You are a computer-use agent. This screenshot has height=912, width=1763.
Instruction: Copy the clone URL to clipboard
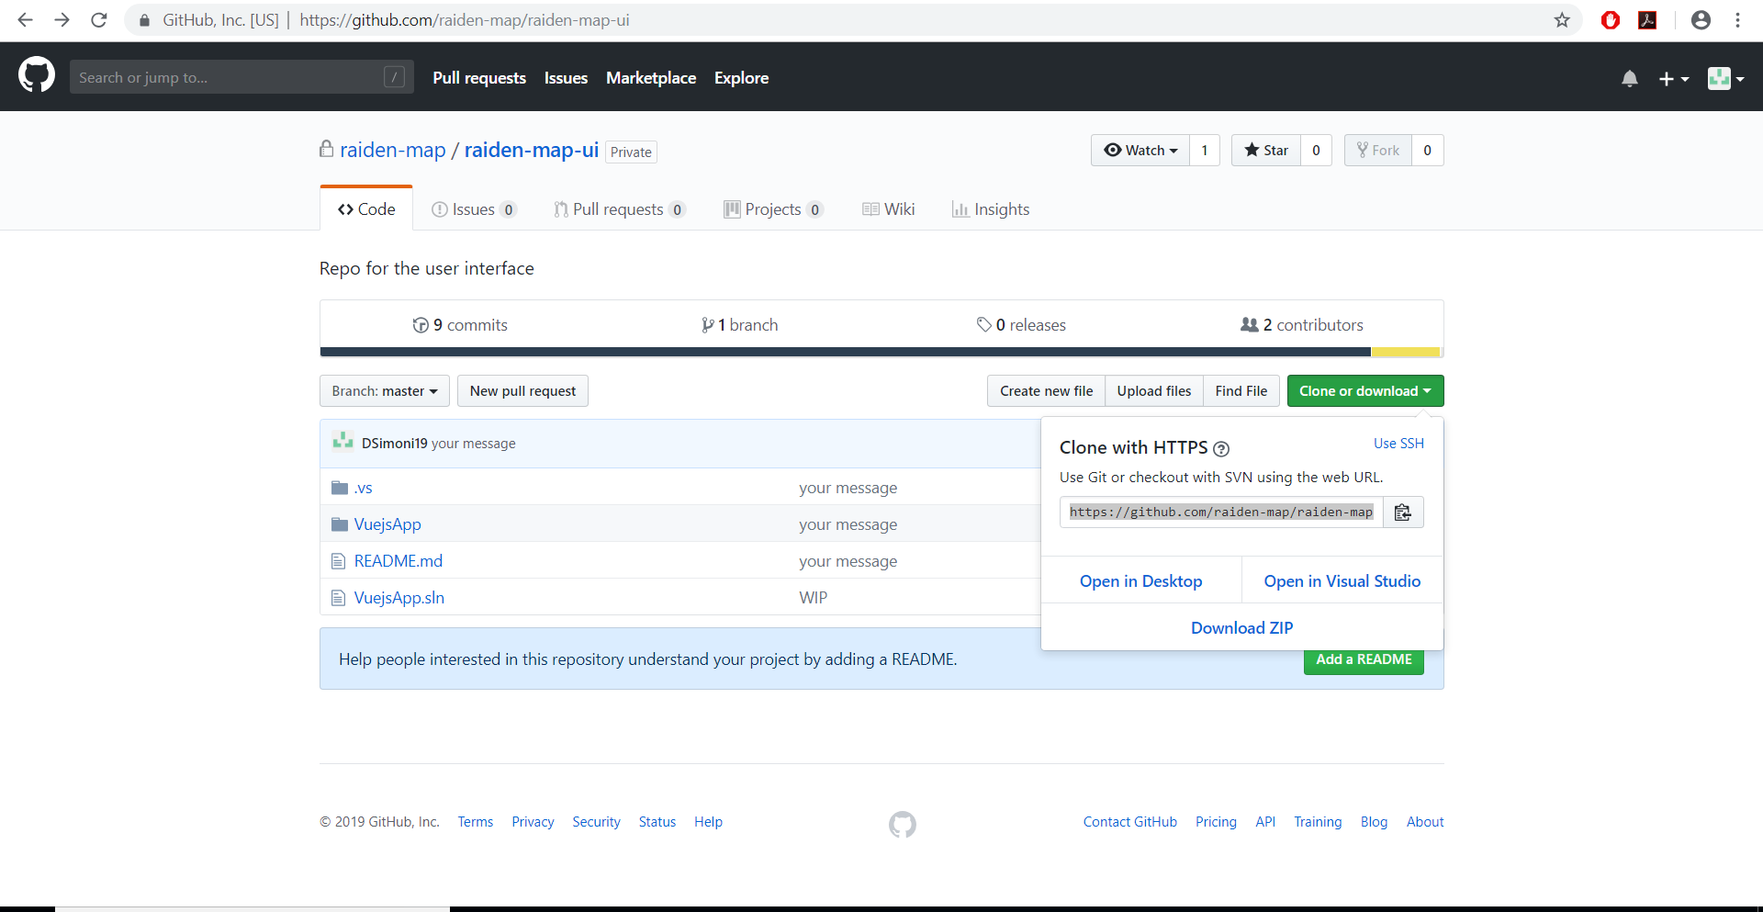[x=1402, y=512]
